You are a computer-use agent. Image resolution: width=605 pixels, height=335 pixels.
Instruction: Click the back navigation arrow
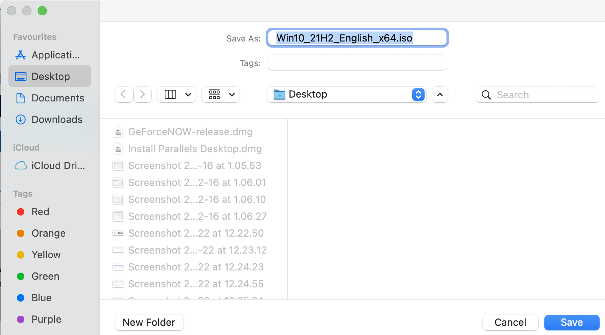point(124,95)
